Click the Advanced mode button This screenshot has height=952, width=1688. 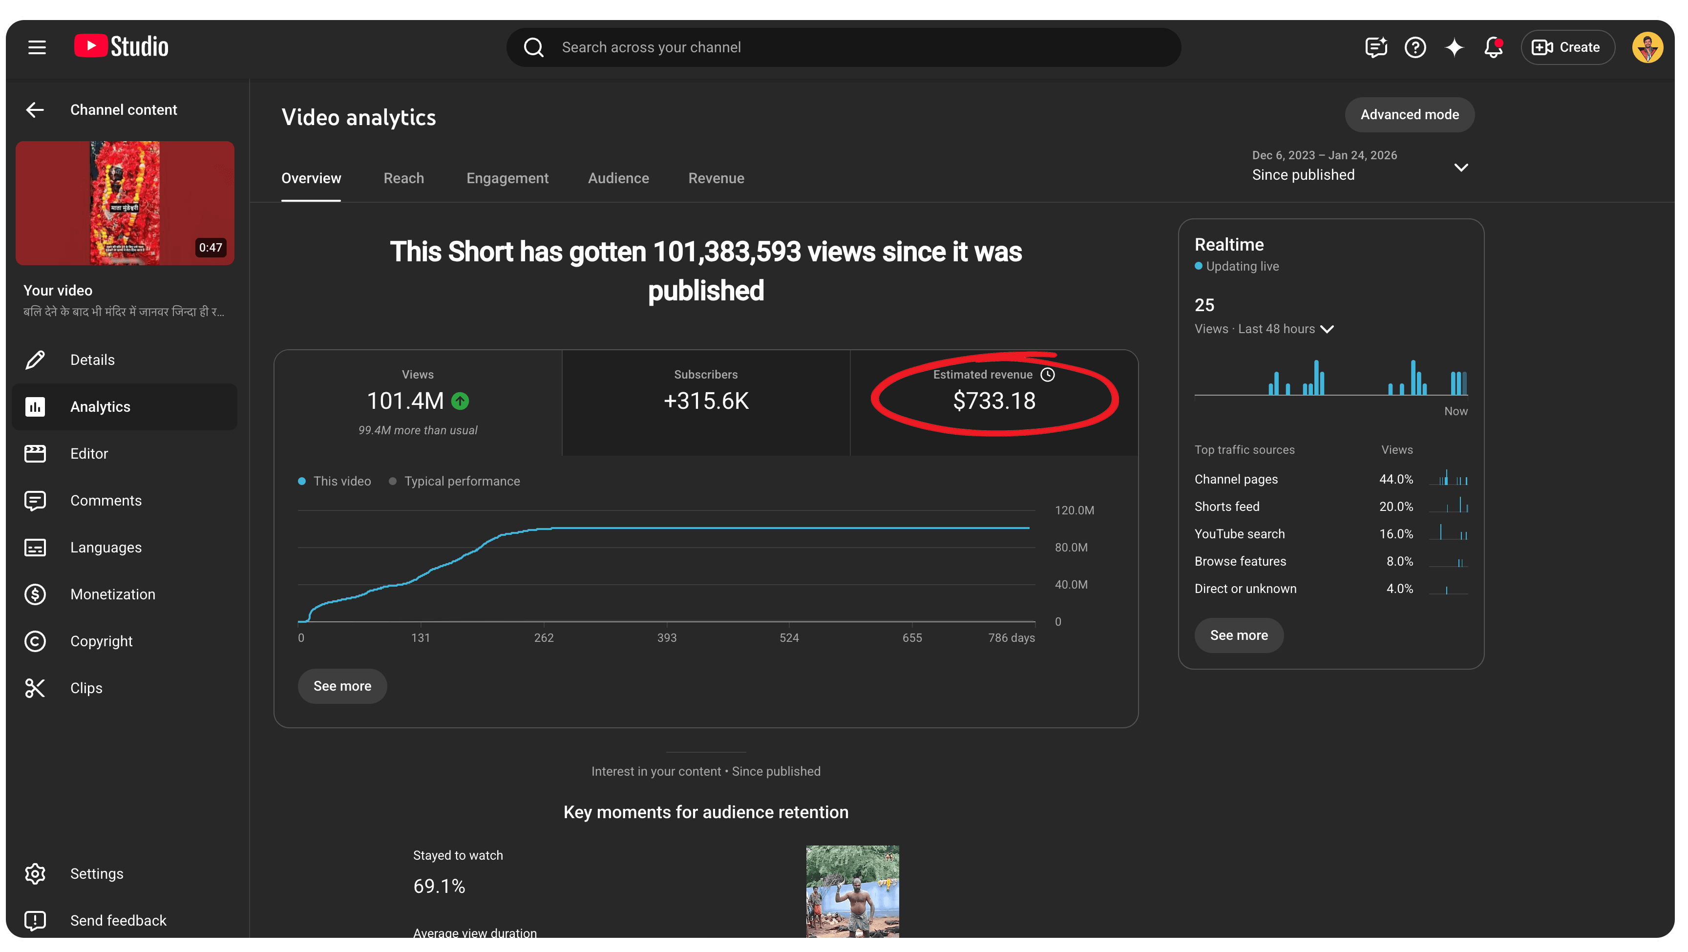point(1410,114)
